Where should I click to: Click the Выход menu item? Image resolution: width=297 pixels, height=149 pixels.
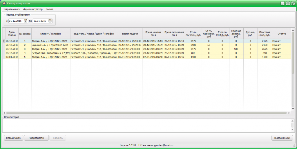[x=49, y=9]
